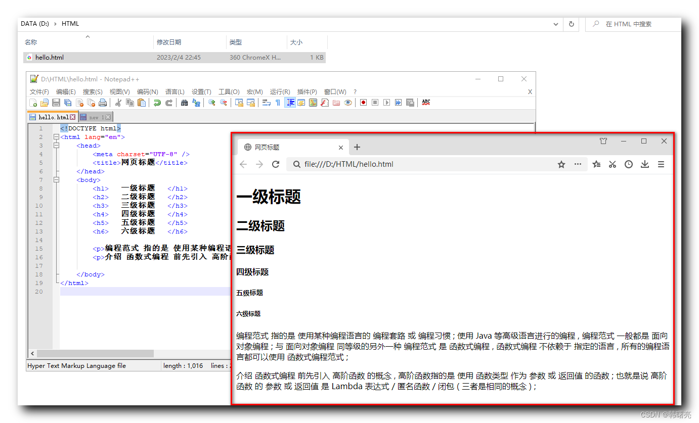The height and width of the screenshot is (423, 699).
Task: Toggle show all characters pilcrow icon
Action: pyautogui.click(x=278, y=103)
